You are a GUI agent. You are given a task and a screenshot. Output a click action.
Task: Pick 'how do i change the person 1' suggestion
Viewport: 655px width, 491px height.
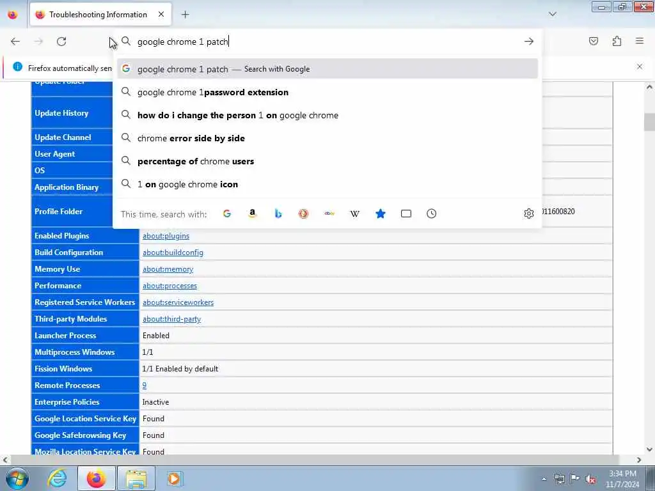click(x=327, y=115)
